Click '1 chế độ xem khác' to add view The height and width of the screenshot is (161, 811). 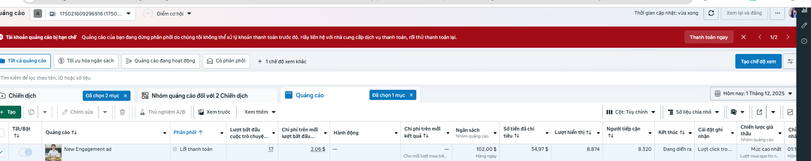pos(282,61)
